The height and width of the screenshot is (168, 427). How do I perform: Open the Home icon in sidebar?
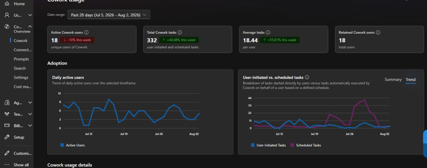[x=7, y=4]
